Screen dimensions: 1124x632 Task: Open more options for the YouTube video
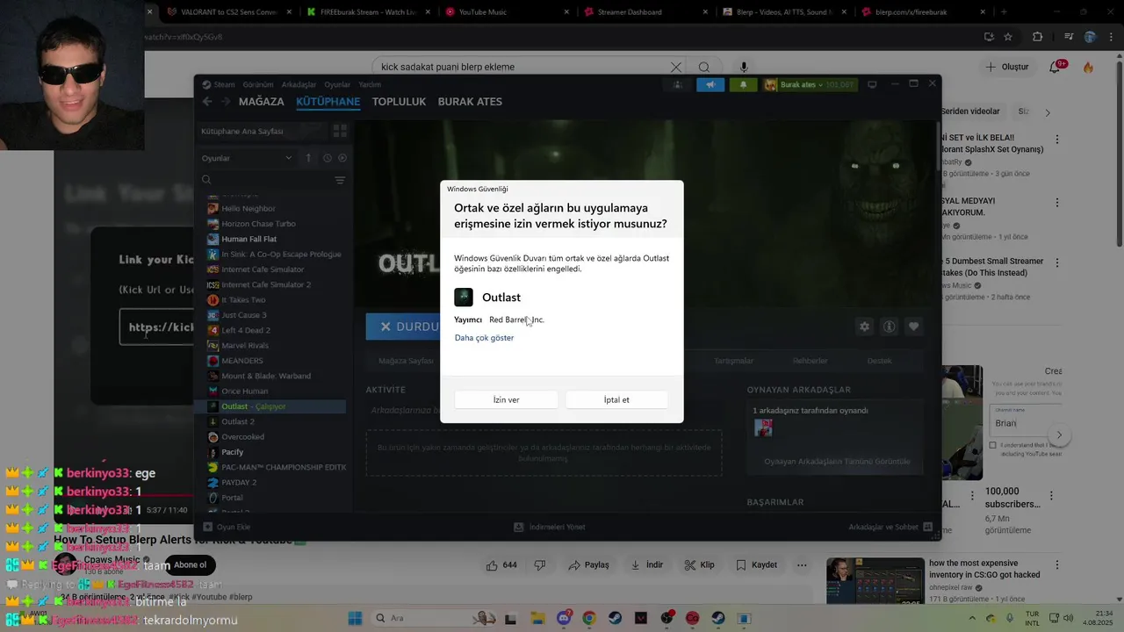(x=802, y=565)
